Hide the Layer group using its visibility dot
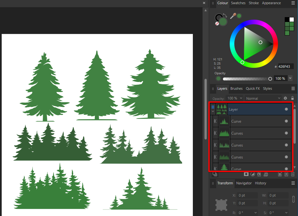 (x=286, y=109)
